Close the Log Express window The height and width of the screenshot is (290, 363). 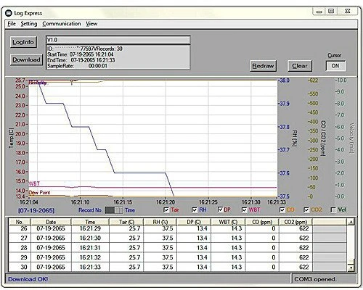pos(348,11)
